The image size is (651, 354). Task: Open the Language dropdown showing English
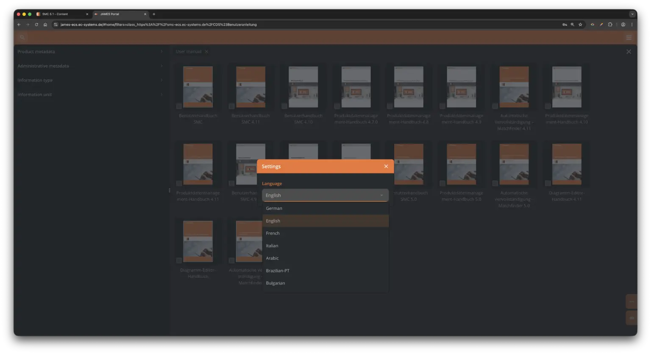(325, 195)
